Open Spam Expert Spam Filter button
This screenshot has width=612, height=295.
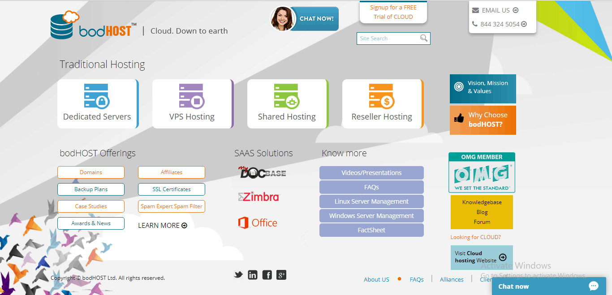pos(172,206)
